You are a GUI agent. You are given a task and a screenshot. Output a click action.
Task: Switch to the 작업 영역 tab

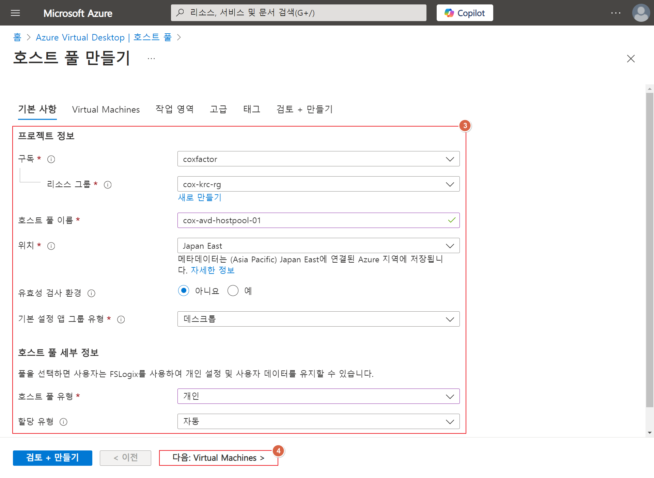(x=174, y=109)
